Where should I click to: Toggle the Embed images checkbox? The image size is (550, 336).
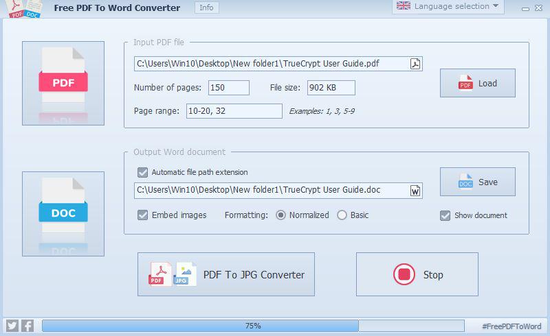click(142, 215)
